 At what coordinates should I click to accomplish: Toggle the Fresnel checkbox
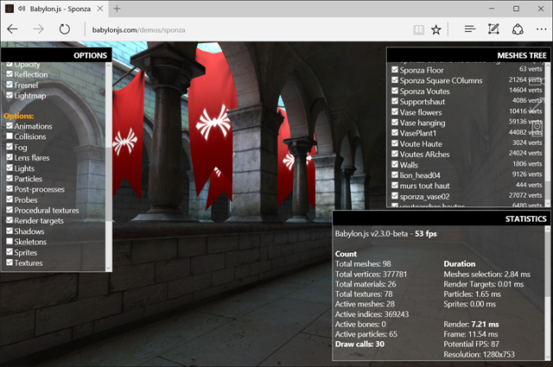[10, 85]
